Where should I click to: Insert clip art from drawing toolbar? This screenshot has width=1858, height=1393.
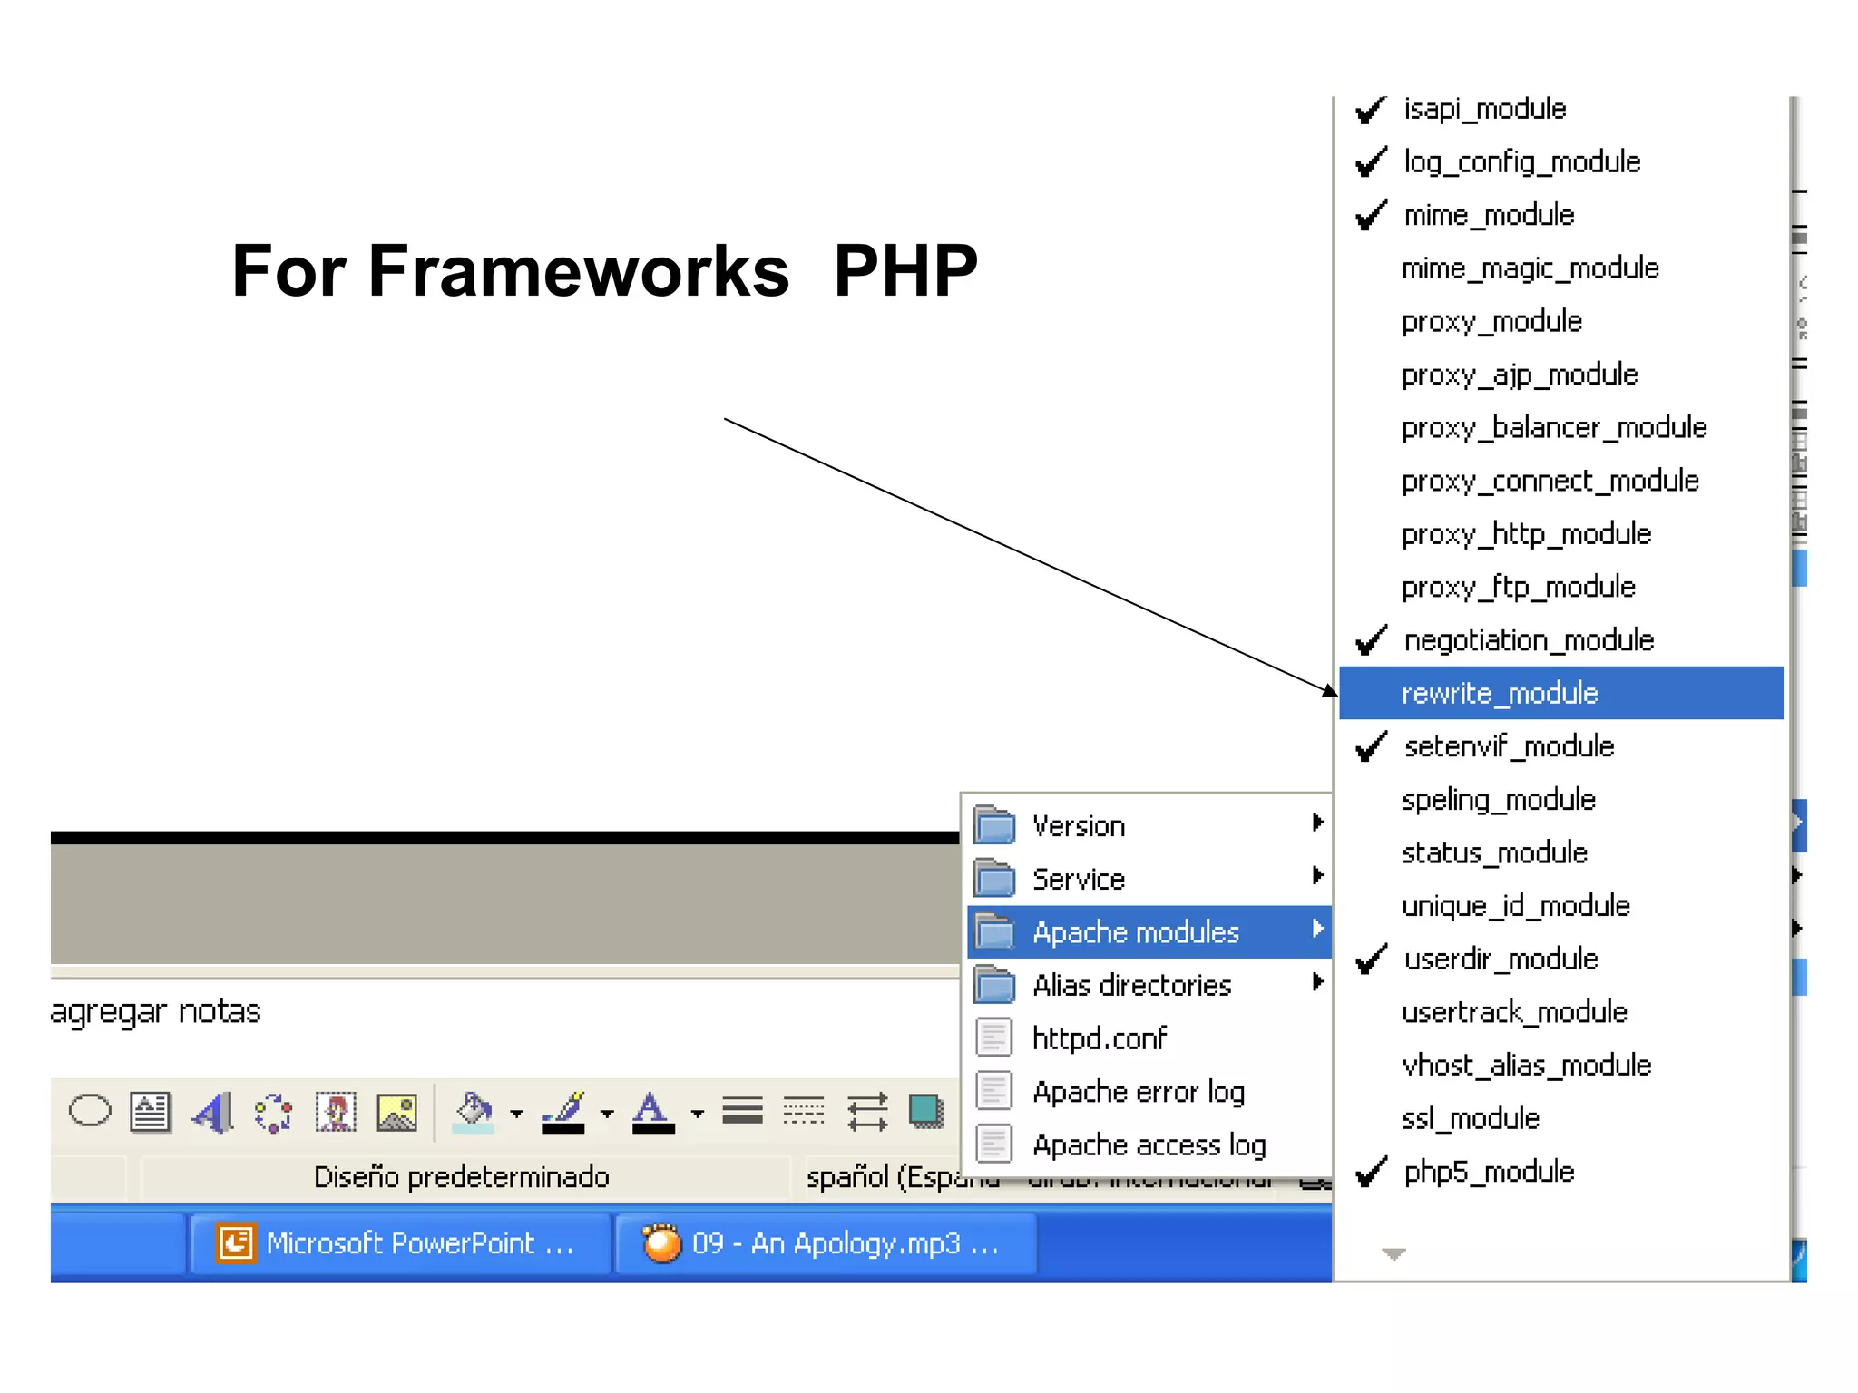tap(335, 1112)
